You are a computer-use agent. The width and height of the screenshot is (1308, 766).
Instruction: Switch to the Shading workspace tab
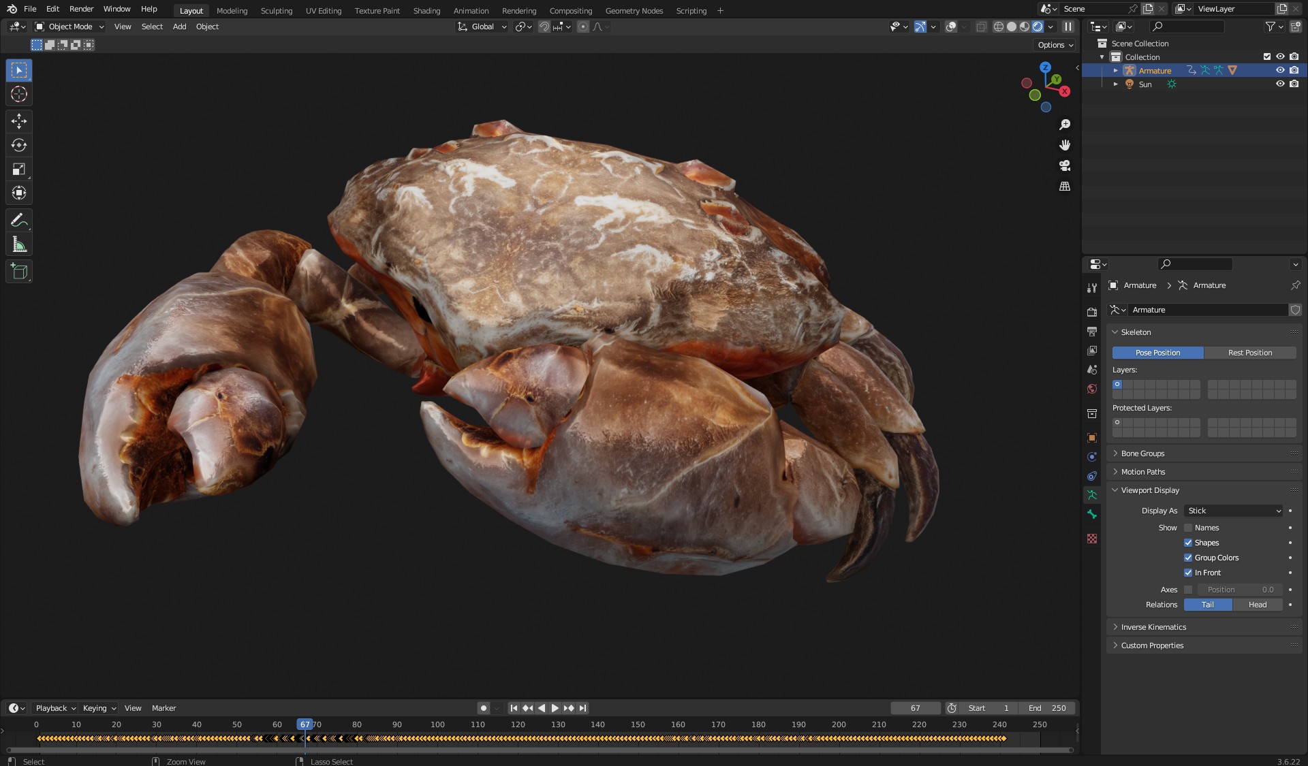[426, 11]
